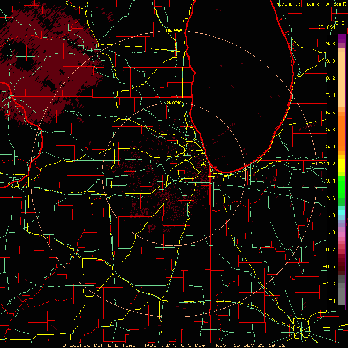Click the 19:32 timestamp in the caption

[x=277, y=345]
